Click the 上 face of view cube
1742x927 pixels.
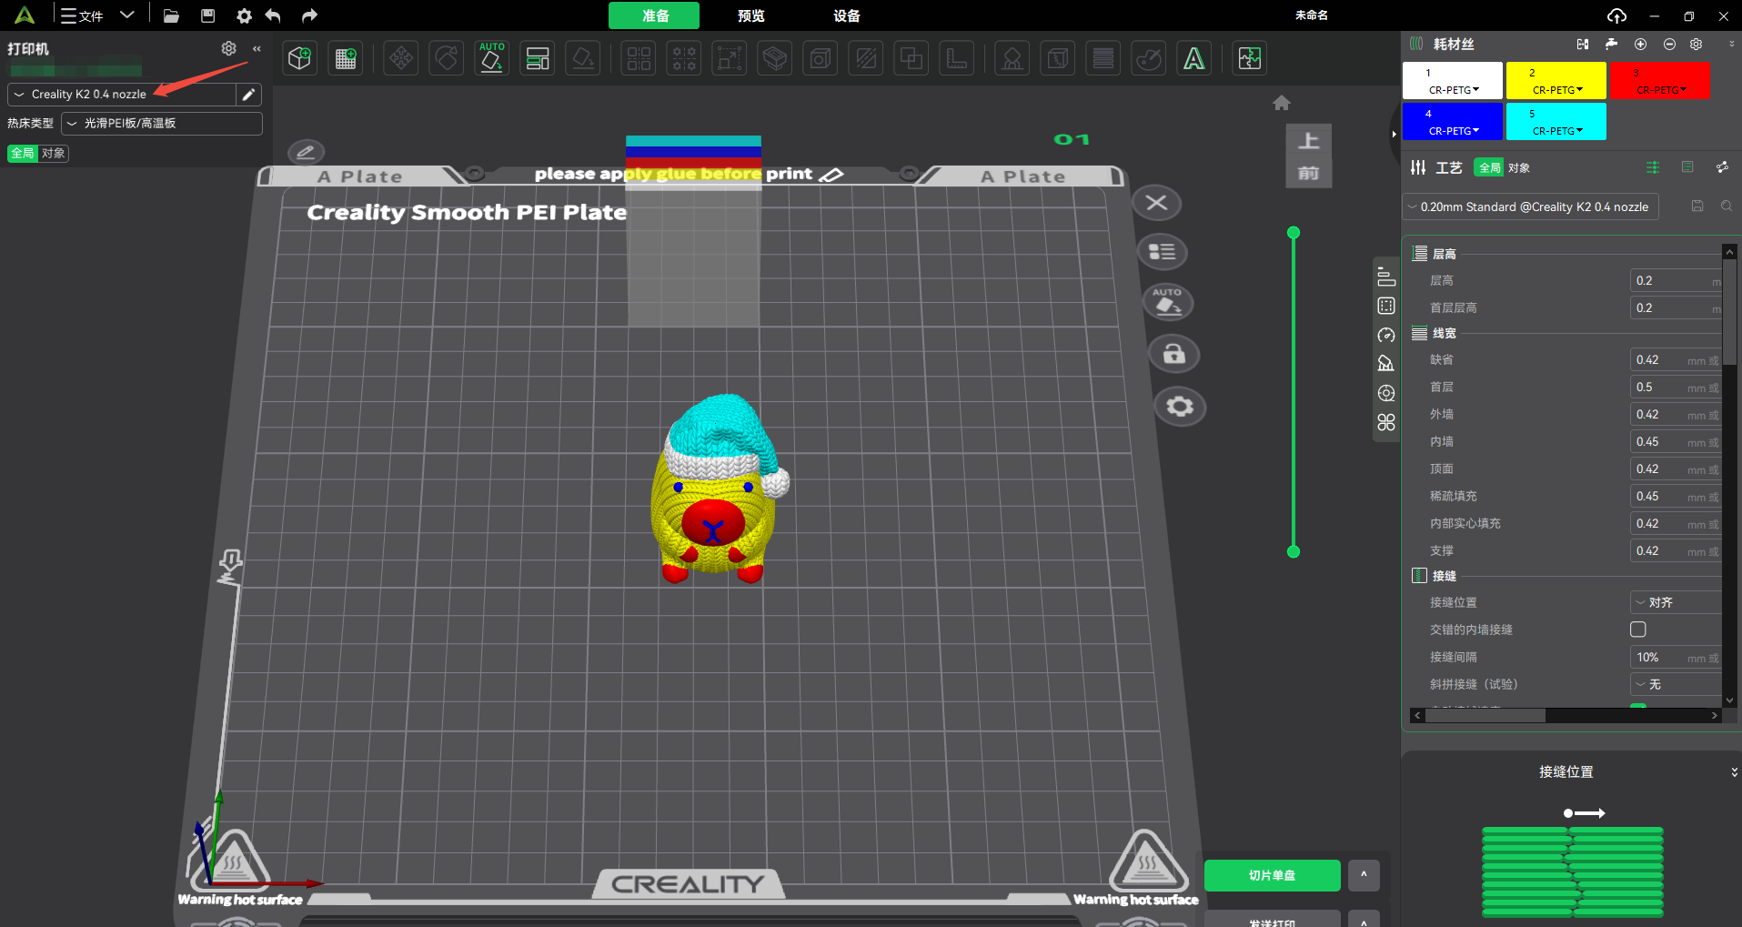pyautogui.click(x=1308, y=141)
